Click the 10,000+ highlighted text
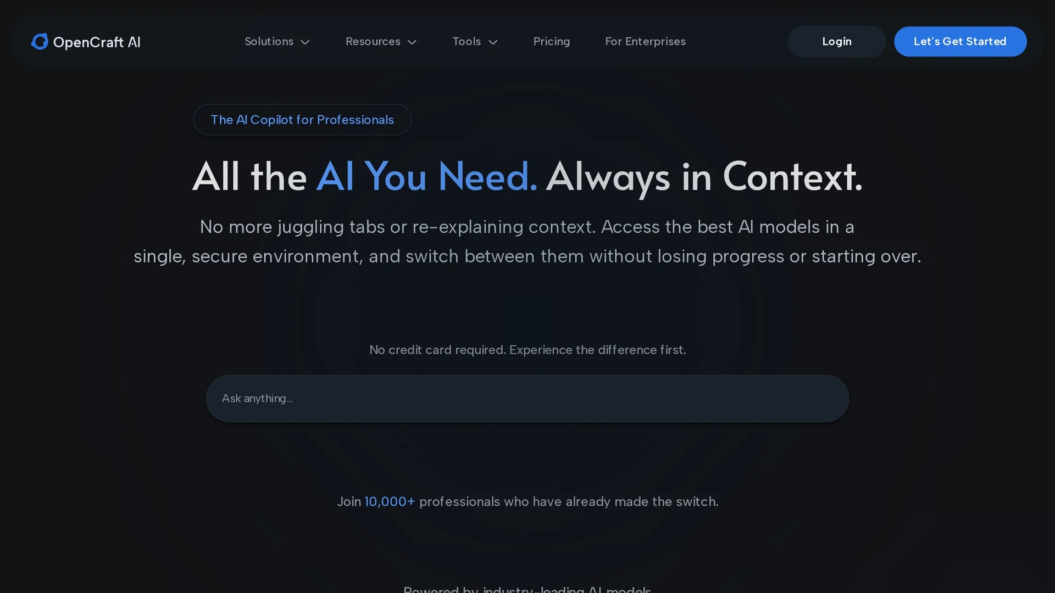The height and width of the screenshot is (593, 1055). (x=390, y=502)
